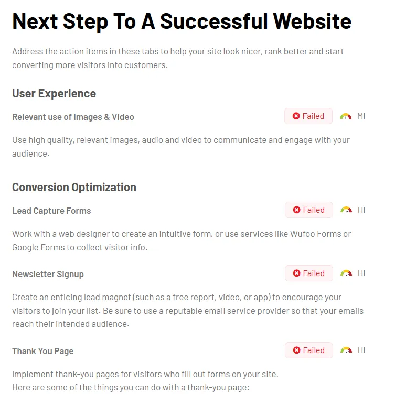
Task: Click the Failed badge for Newsletter Signup
Action: point(309,273)
